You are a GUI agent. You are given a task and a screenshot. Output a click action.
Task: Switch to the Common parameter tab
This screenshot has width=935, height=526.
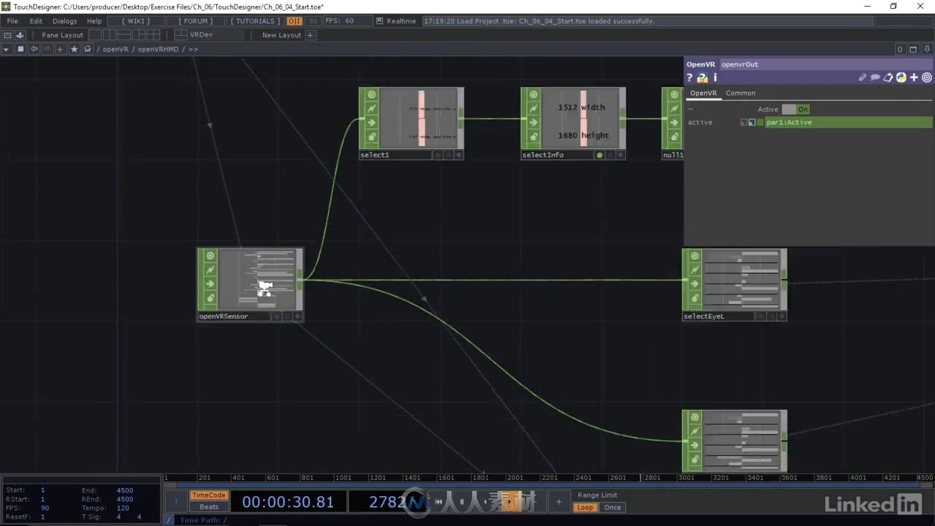[x=741, y=93]
